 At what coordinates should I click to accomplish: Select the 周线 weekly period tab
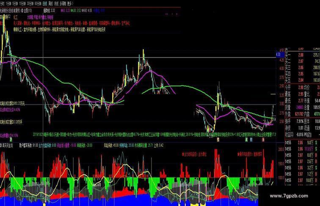tap(50, 3)
